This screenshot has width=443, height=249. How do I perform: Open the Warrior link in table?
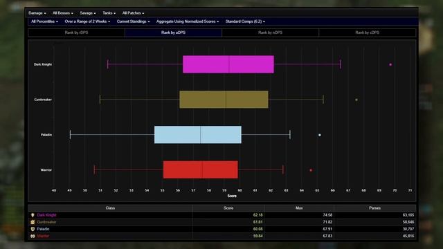pyautogui.click(x=43, y=236)
